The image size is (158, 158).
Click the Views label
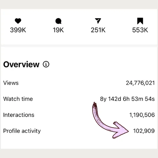click(11, 83)
